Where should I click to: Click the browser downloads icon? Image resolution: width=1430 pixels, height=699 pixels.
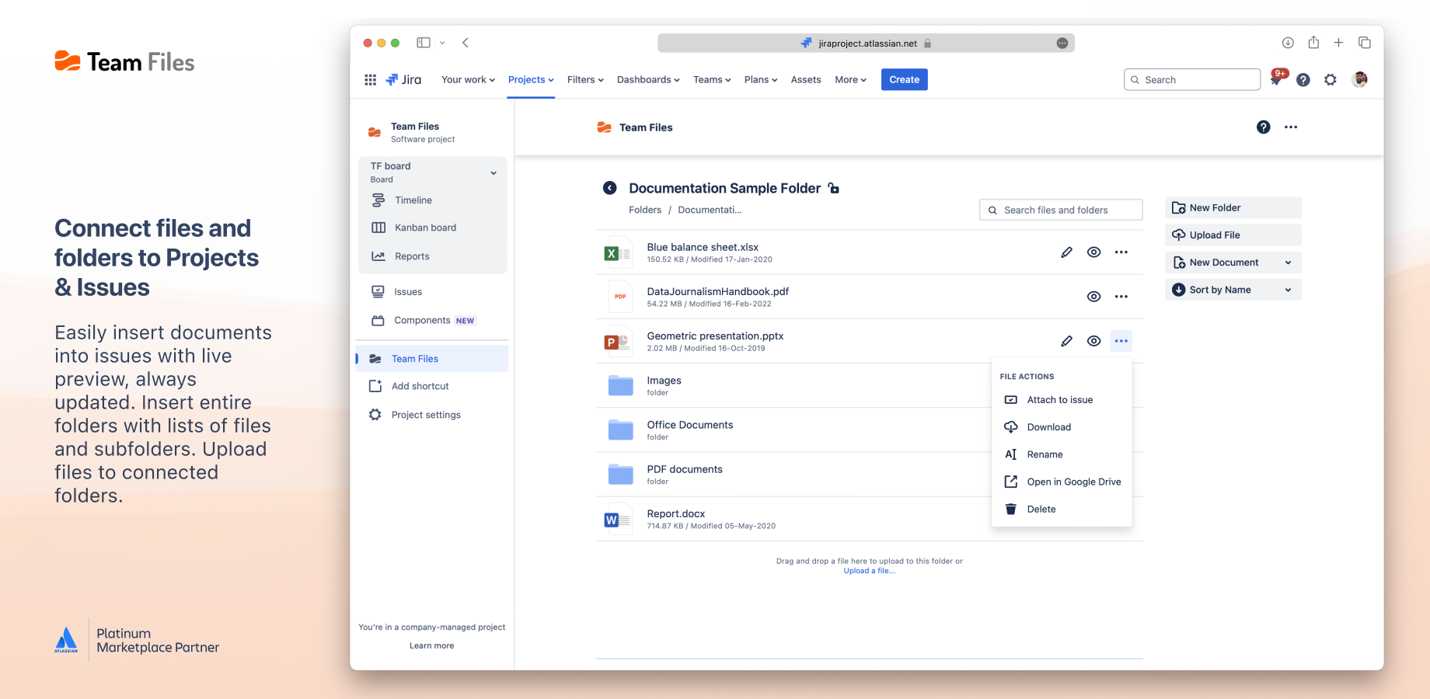click(1288, 43)
